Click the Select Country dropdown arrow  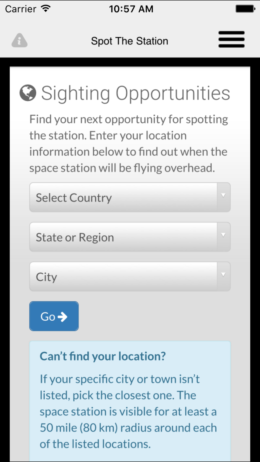223,195
